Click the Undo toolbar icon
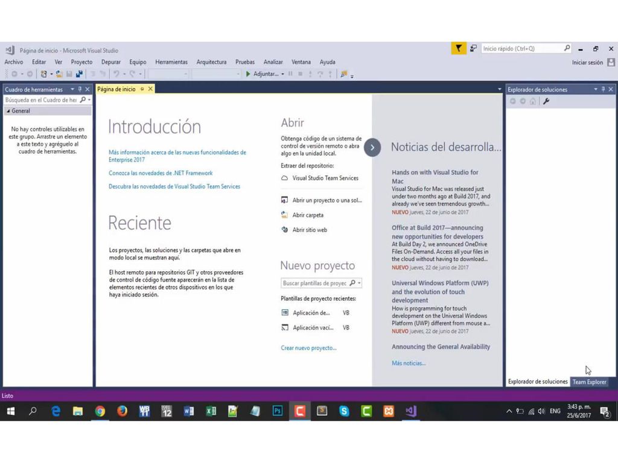The height and width of the screenshot is (463, 618). coord(116,74)
